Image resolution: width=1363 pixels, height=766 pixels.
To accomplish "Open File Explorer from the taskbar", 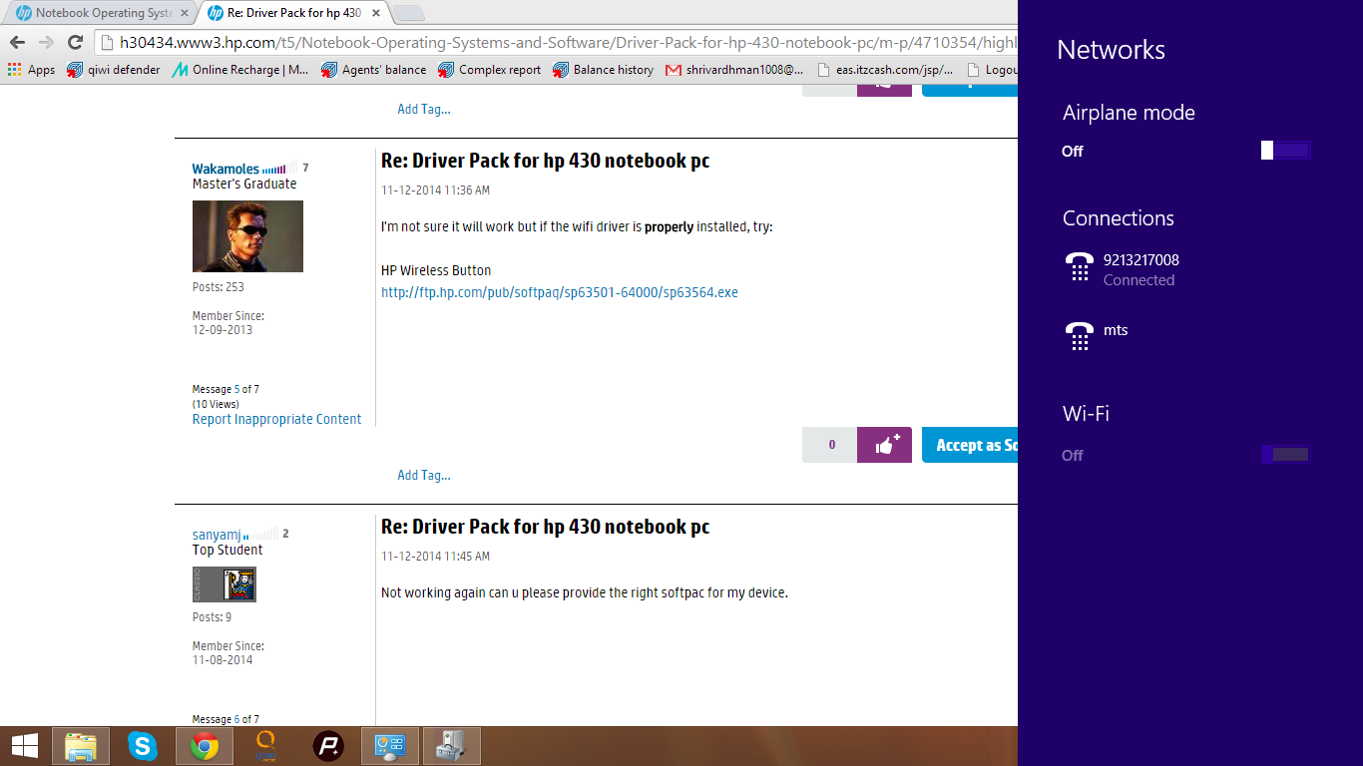I will click(81, 746).
